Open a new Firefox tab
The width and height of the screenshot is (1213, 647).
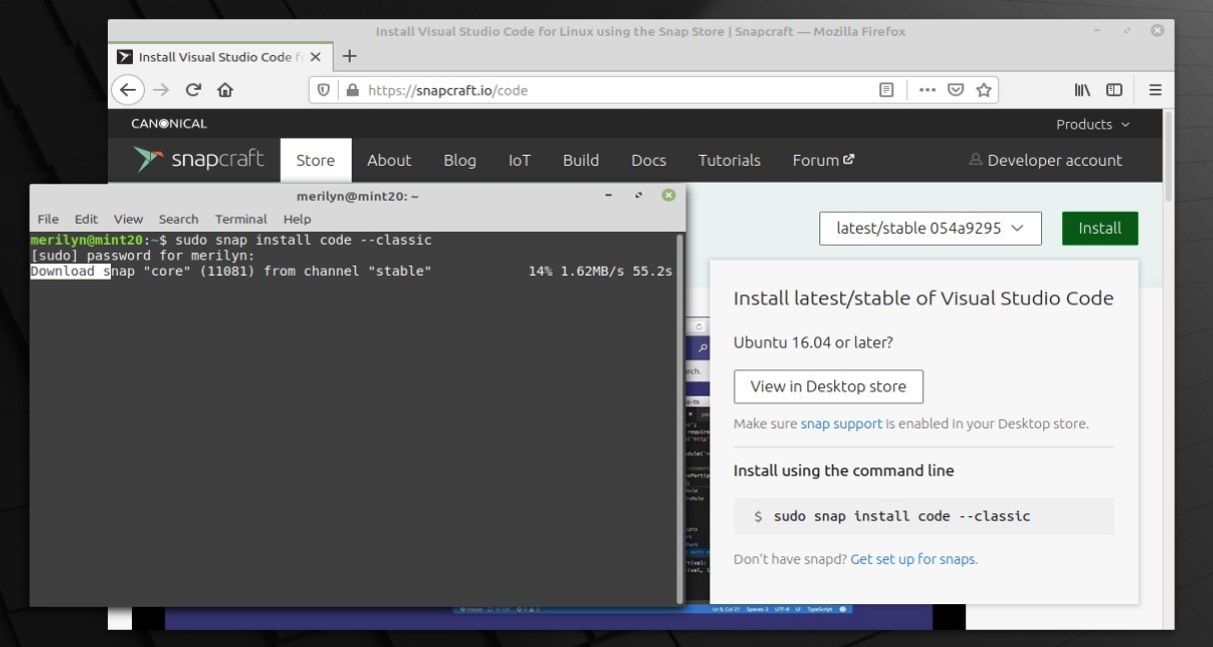coord(349,56)
